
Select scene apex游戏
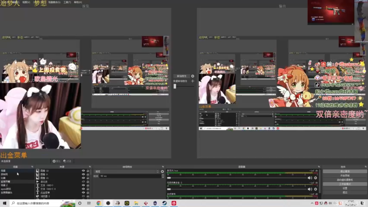pyautogui.click(x=17, y=189)
